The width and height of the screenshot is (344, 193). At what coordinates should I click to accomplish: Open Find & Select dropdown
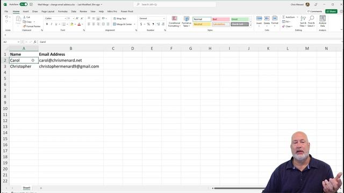click(x=311, y=21)
